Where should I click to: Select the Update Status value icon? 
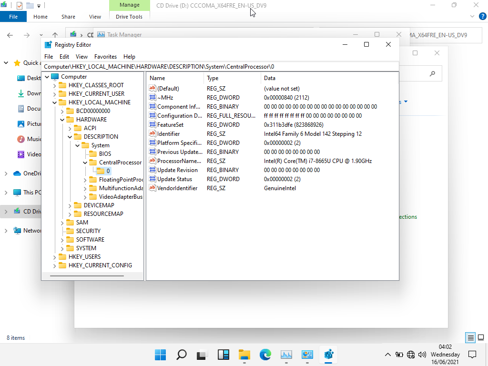(152, 179)
